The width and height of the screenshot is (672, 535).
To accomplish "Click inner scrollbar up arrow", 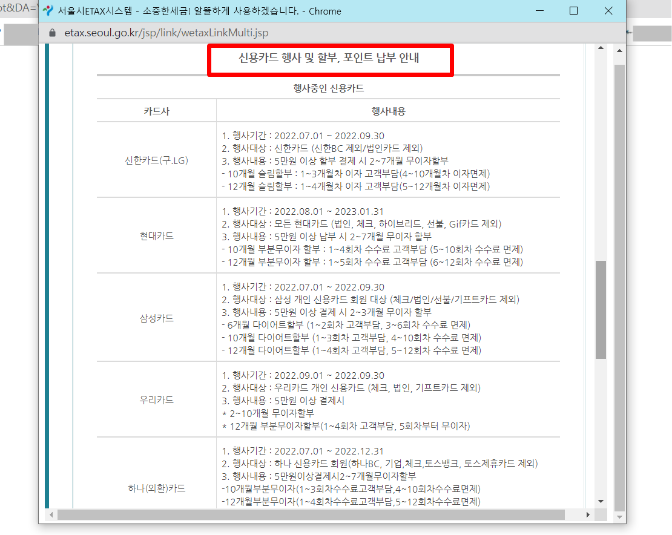I will [x=601, y=48].
